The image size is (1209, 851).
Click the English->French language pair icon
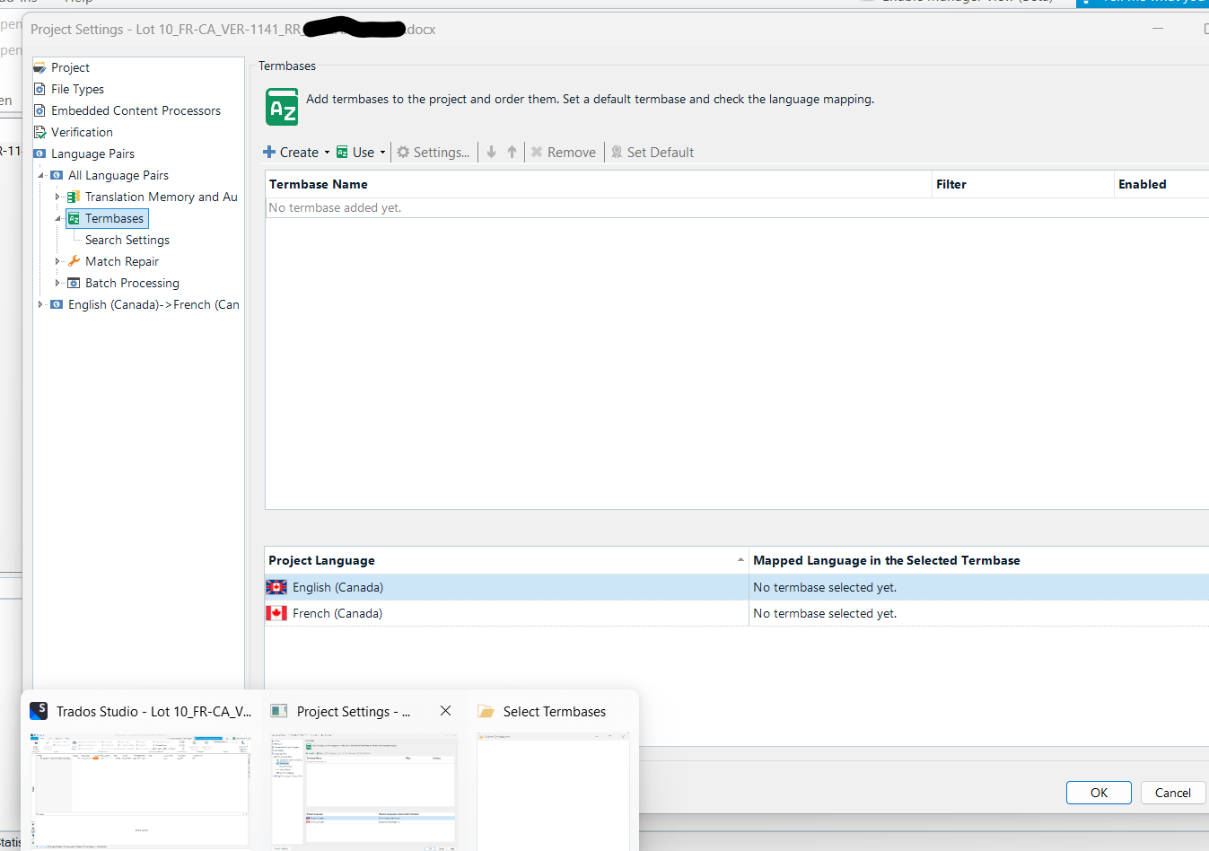57,304
